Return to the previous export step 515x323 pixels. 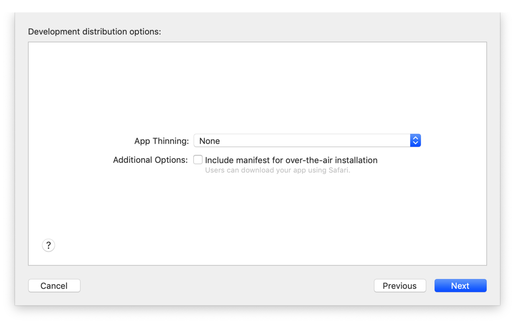point(400,286)
